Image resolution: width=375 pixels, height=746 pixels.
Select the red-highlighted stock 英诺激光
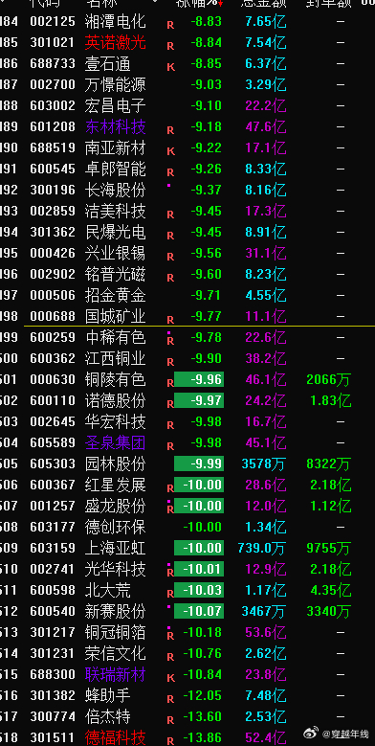pos(116,42)
